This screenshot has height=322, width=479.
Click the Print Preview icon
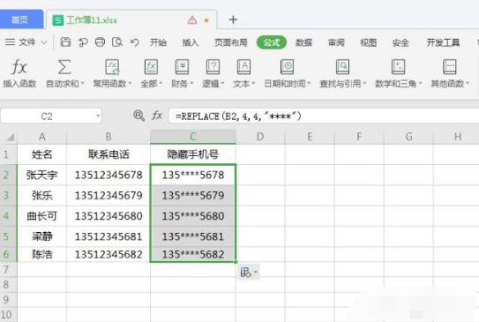[x=117, y=42]
